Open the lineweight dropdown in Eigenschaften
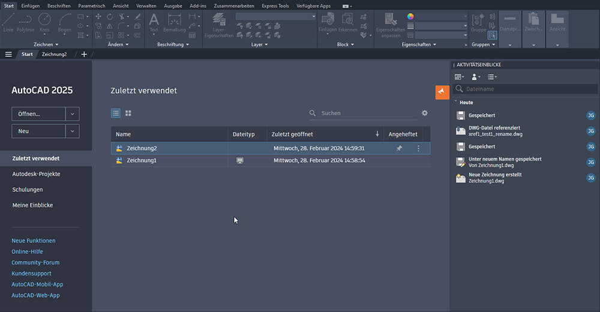 pos(441,26)
